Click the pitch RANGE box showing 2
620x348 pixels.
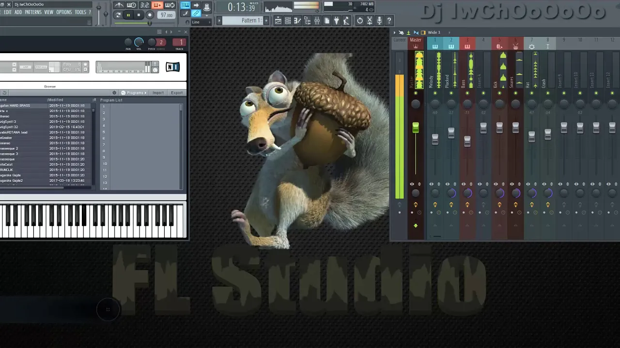click(161, 43)
